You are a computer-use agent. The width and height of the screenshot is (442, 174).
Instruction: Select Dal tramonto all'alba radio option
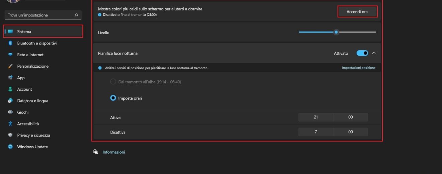click(113, 82)
